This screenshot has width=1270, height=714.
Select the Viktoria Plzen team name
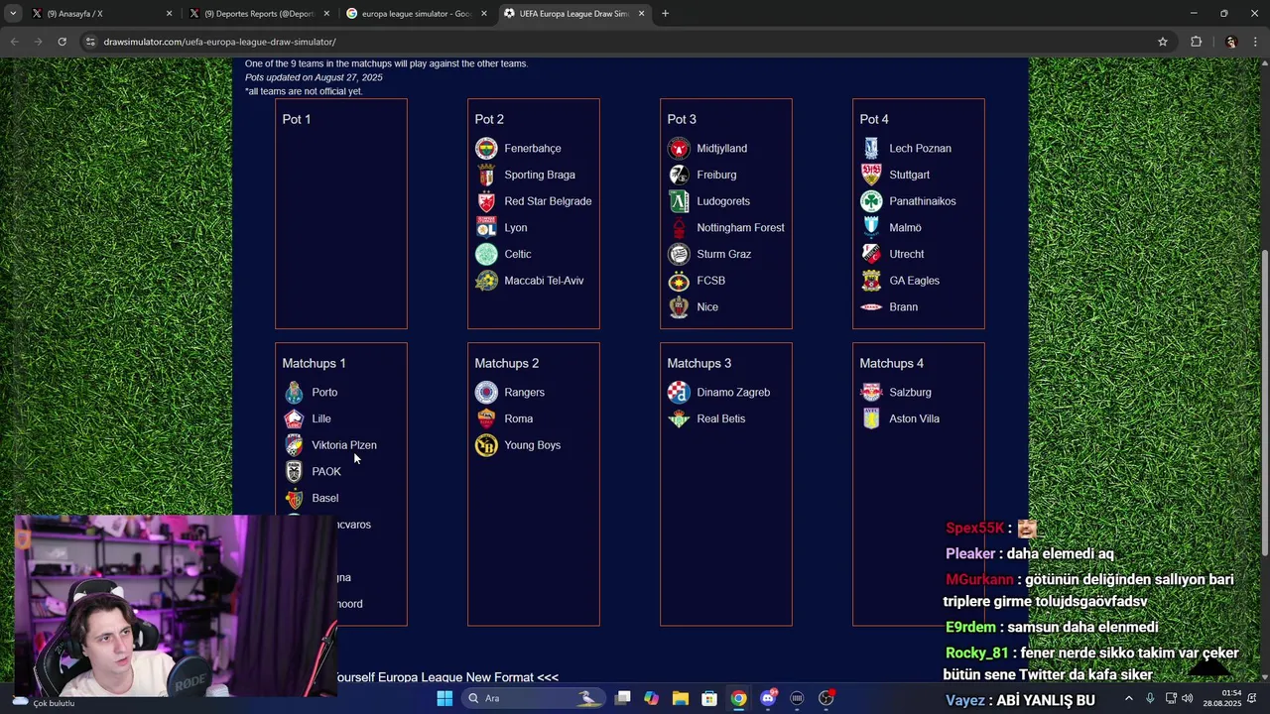(x=343, y=445)
